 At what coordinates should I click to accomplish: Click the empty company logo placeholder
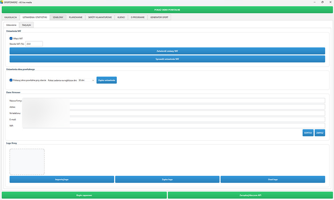27,162
